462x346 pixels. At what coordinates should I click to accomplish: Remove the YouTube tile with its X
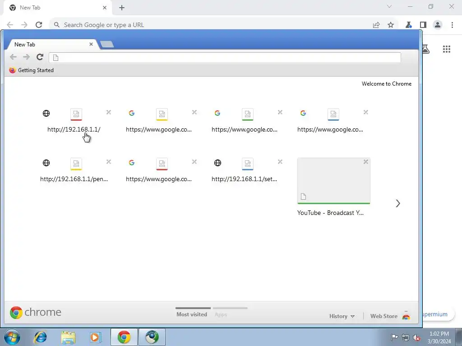tap(365, 162)
